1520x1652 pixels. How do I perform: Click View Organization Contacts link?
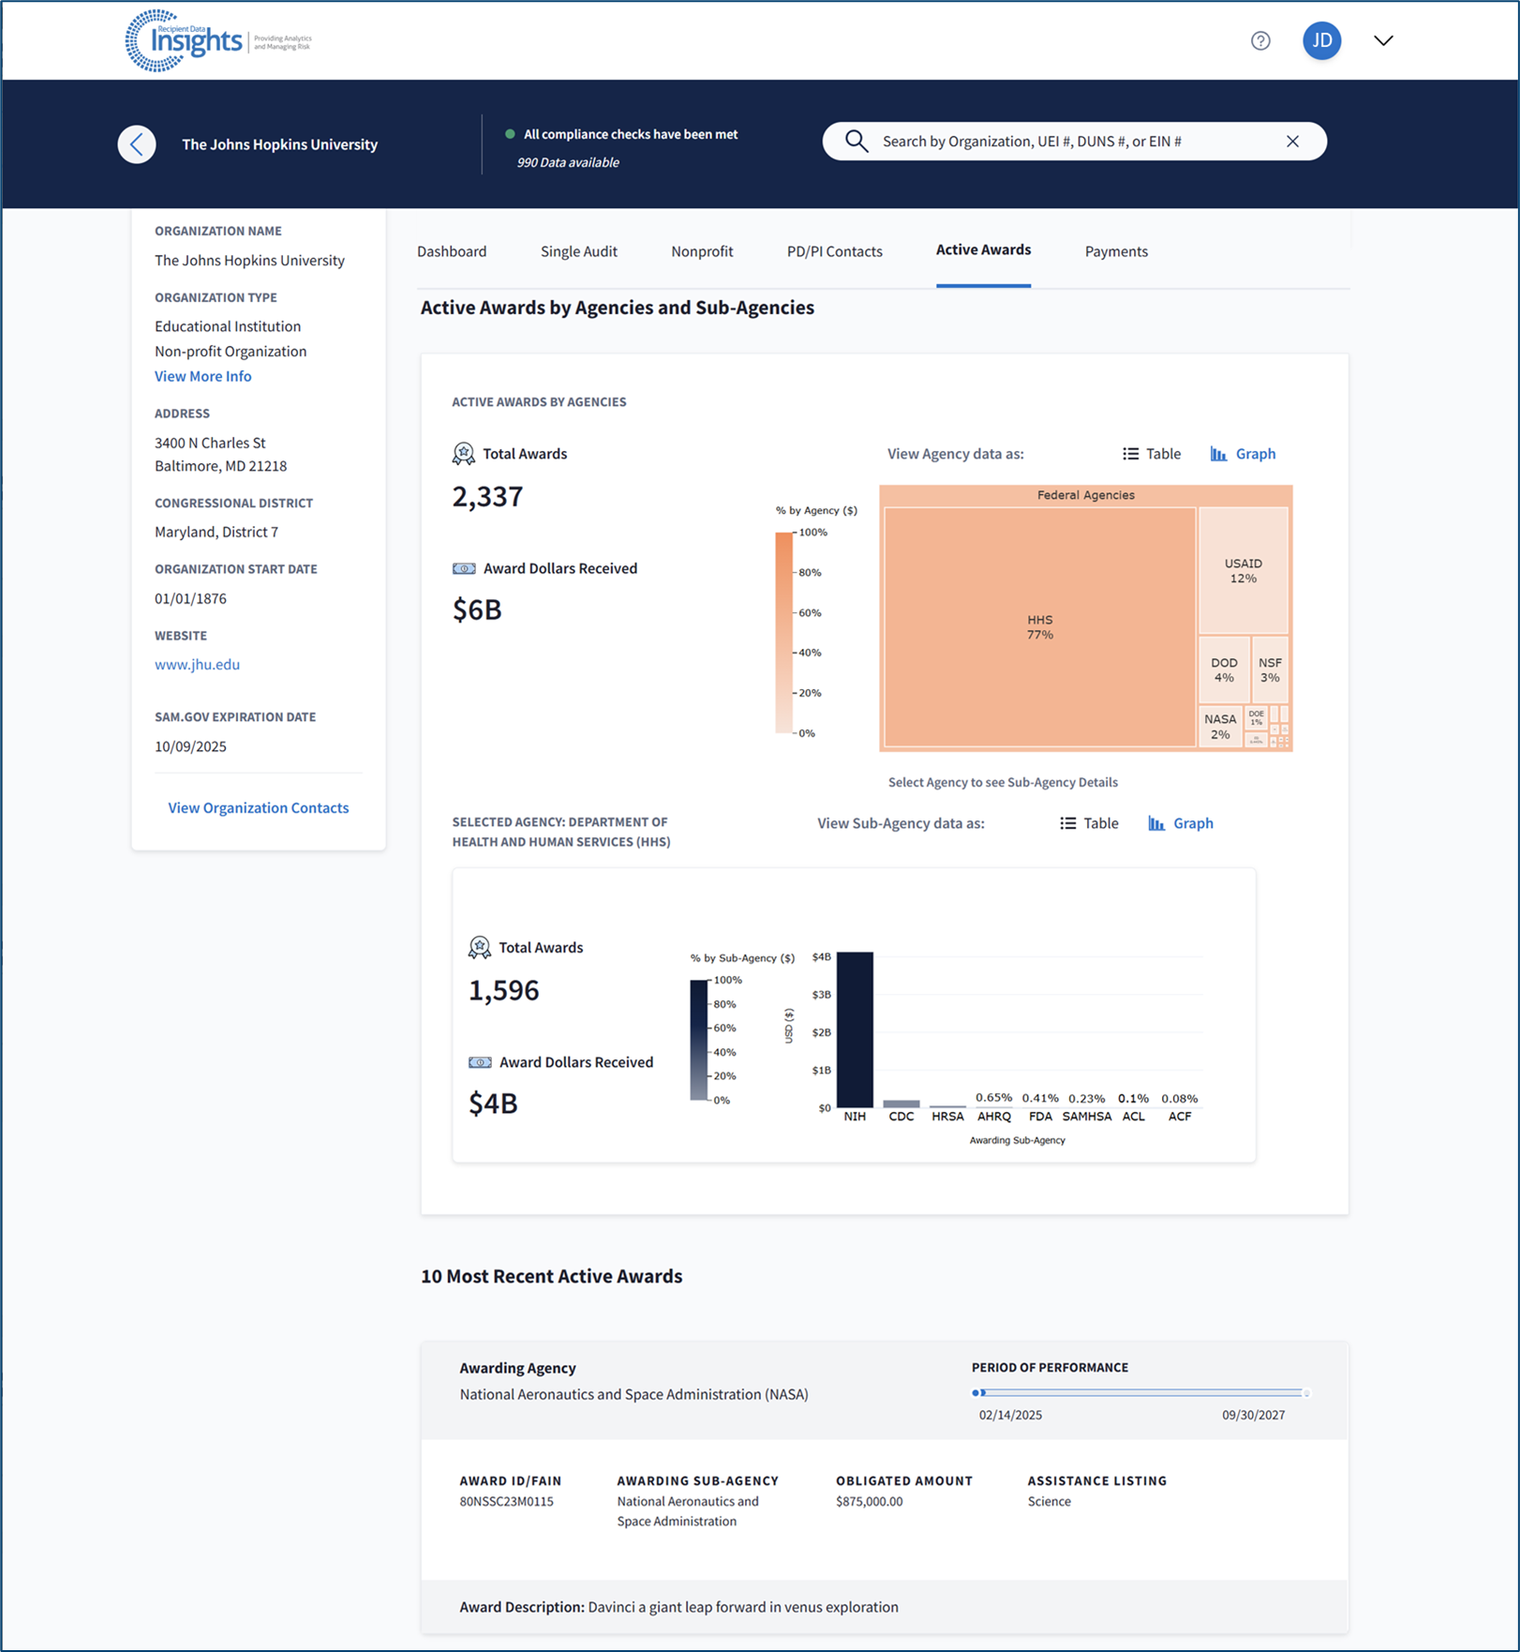[259, 808]
